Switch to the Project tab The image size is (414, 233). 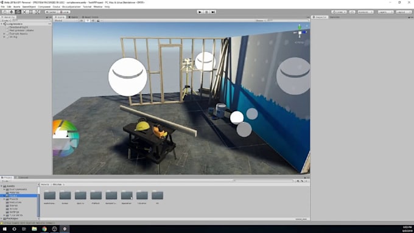coord(7,178)
